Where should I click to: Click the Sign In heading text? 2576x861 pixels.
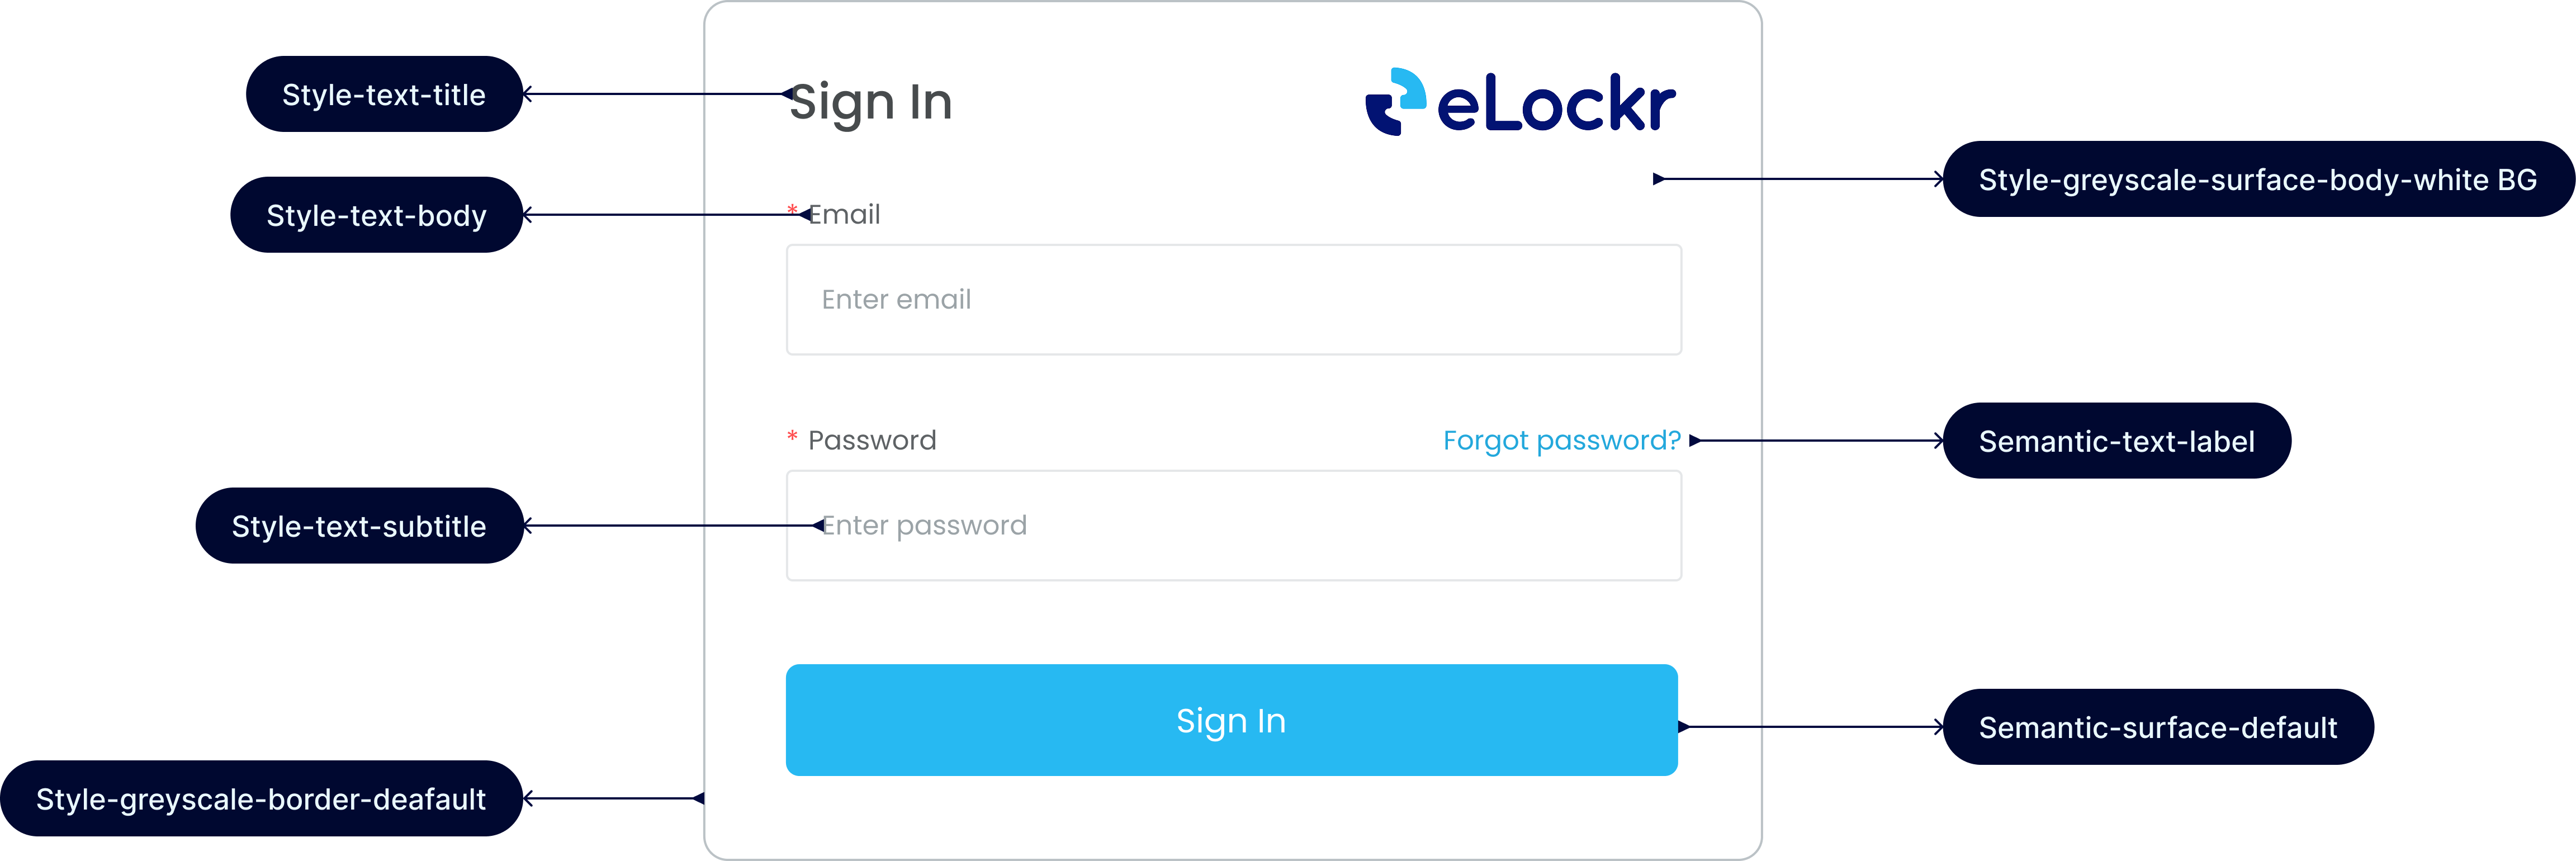point(871,101)
